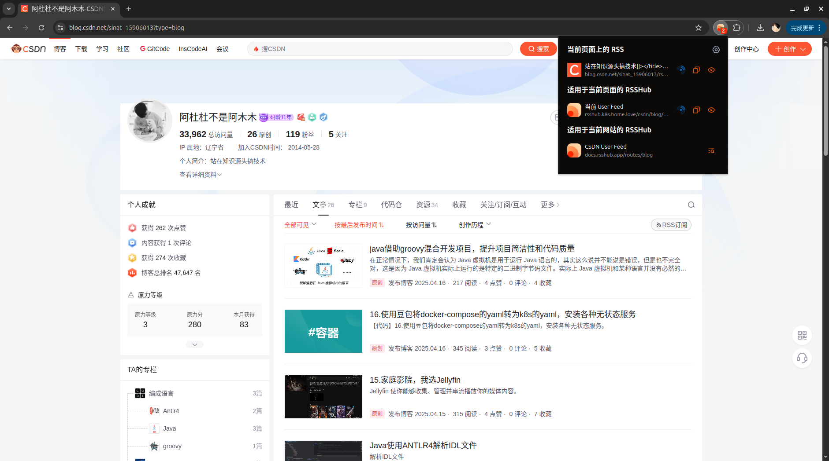This screenshot has height=461, width=829.
Task: Open docs for CSDN User Feed
Action: [x=711, y=150]
